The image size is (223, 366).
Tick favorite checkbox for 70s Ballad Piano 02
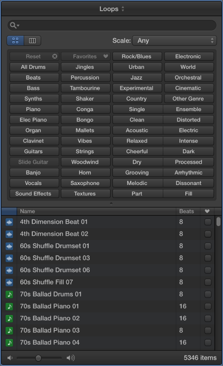coord(208,318)
